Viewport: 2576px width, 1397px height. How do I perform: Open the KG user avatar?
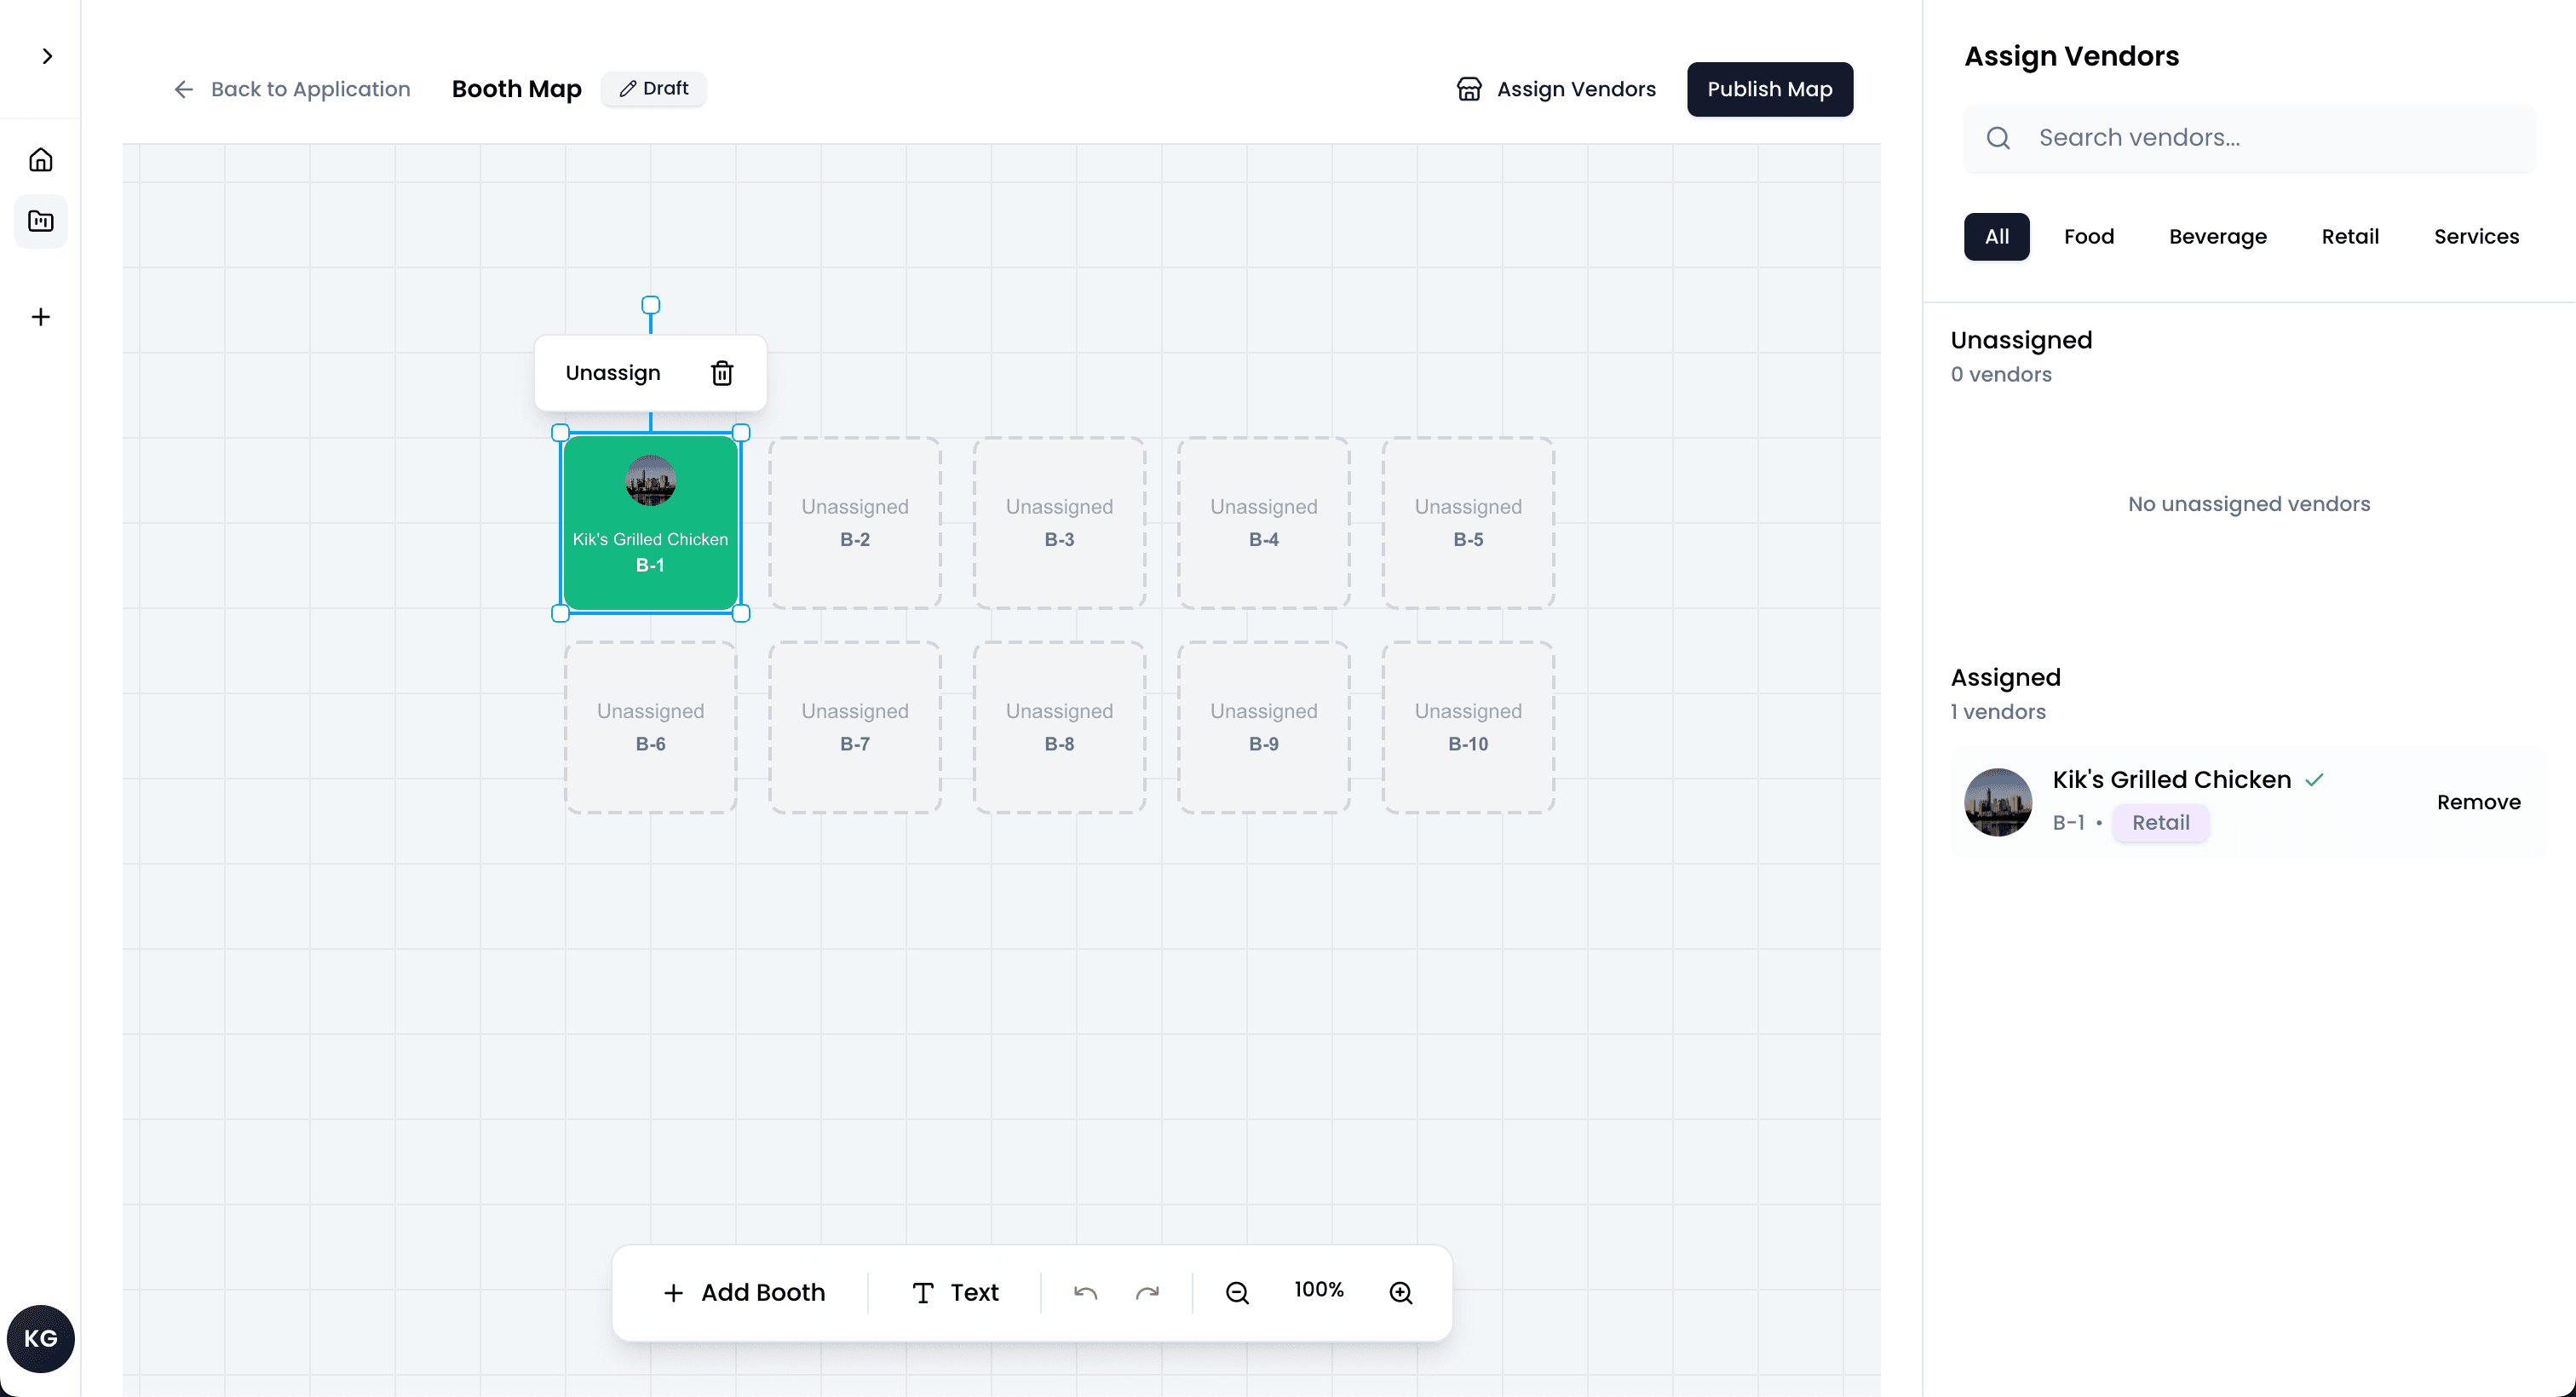[41, 1338]
